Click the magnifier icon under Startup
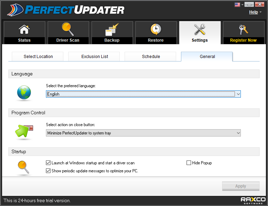 (23, 167)
